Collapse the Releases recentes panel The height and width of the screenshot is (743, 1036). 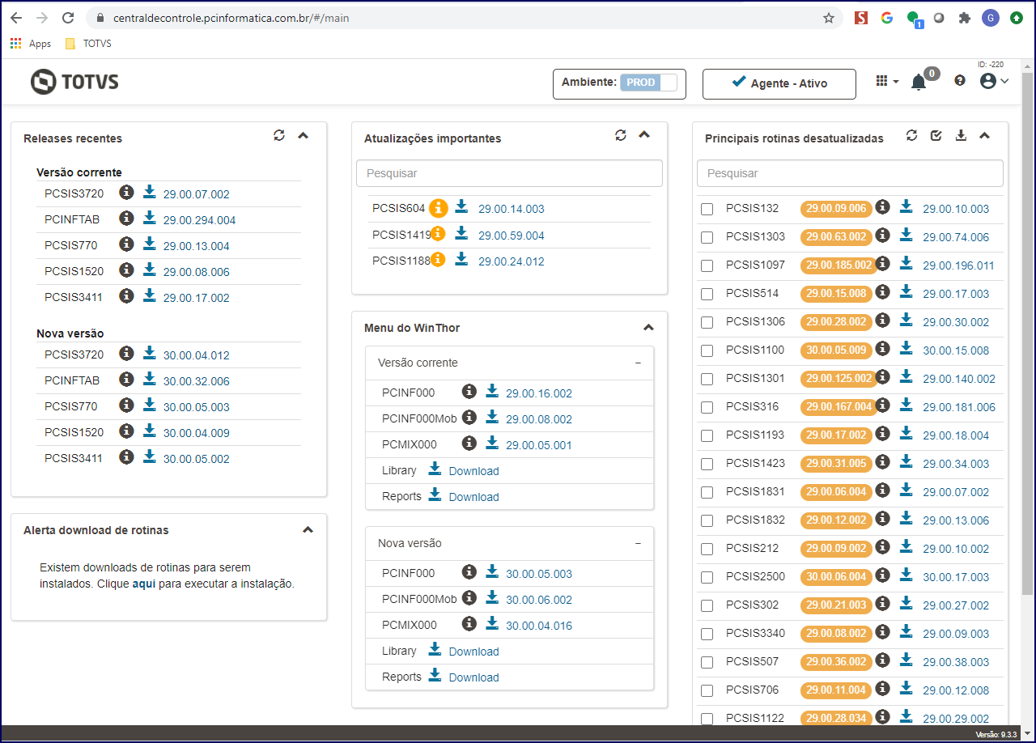click(304, 136)
